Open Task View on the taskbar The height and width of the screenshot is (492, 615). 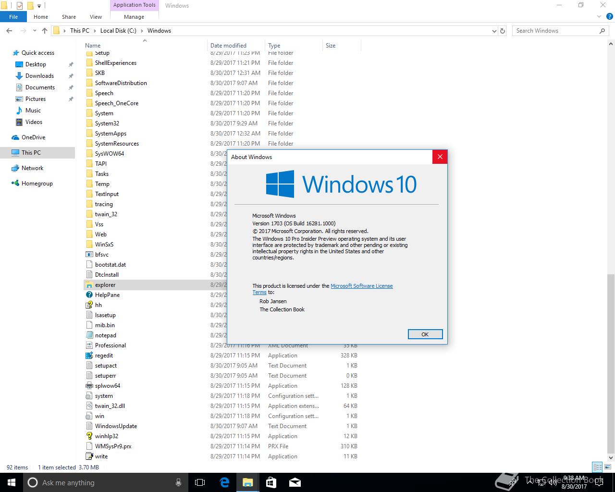(200, 482)
